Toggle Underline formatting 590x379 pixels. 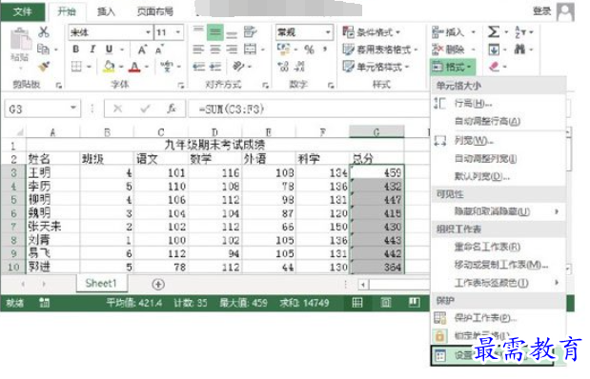(109, 50)
